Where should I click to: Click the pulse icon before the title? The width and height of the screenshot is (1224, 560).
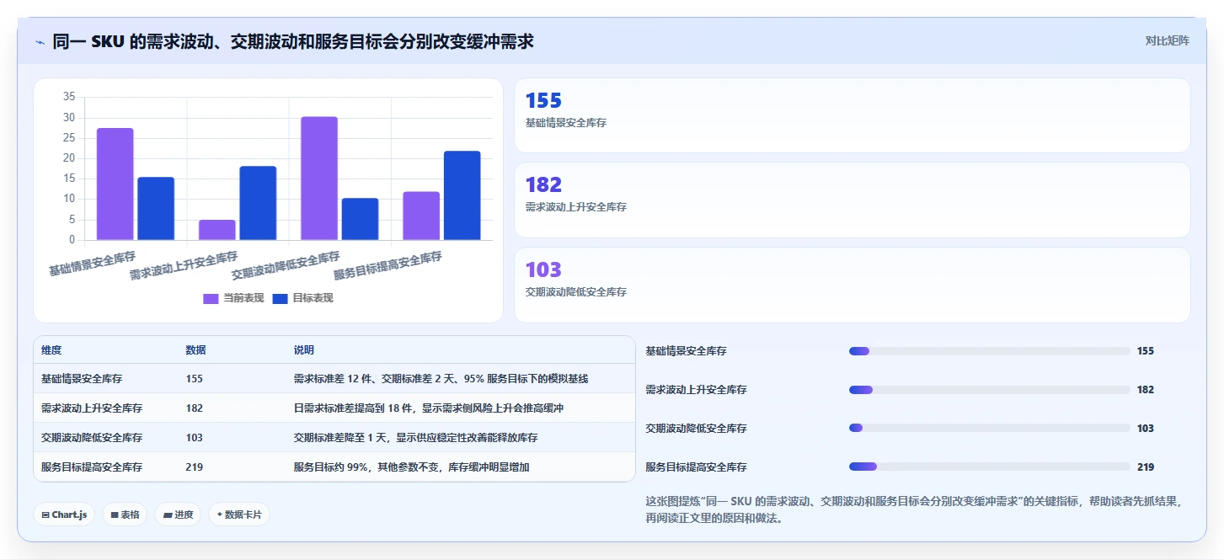click(x=40, y=41)
